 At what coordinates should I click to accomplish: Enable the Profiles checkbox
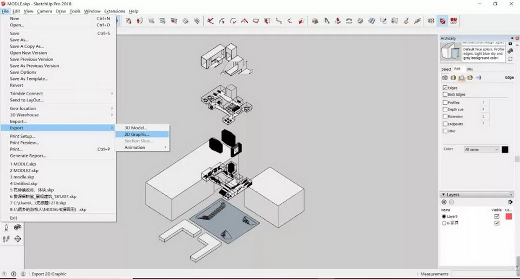[445, 102]
